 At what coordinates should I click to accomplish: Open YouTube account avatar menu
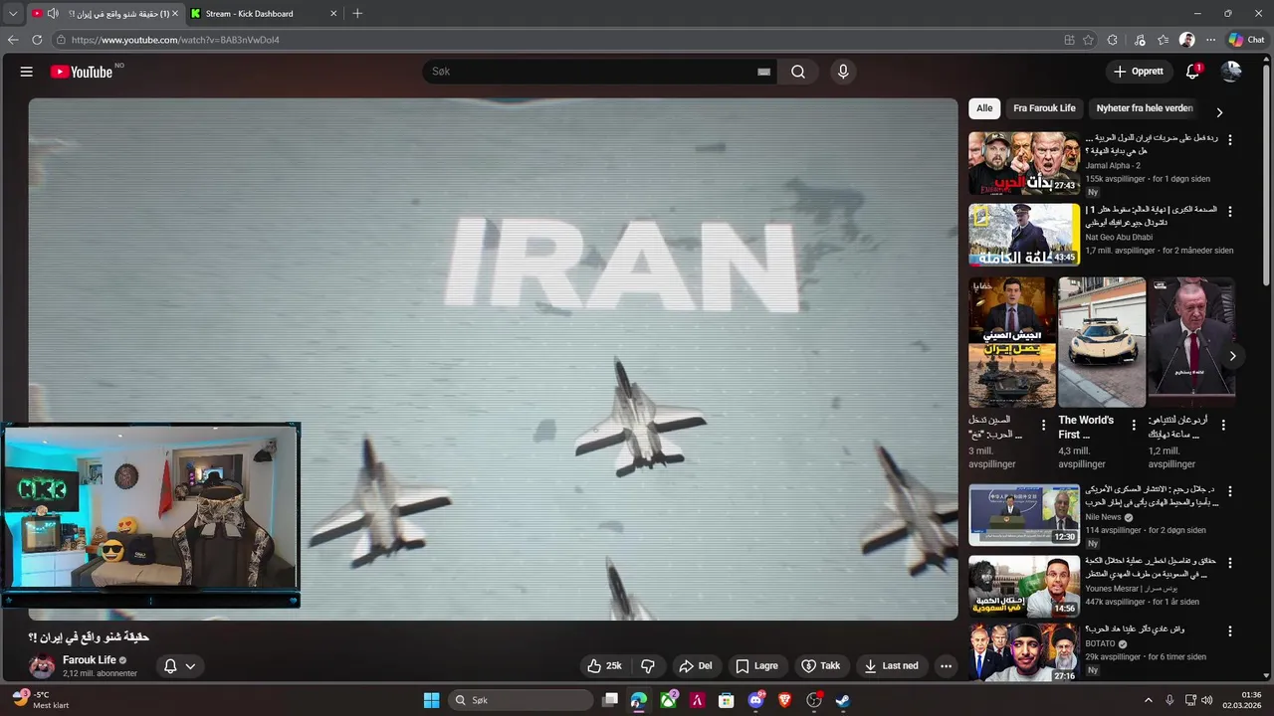[1231, 72]
